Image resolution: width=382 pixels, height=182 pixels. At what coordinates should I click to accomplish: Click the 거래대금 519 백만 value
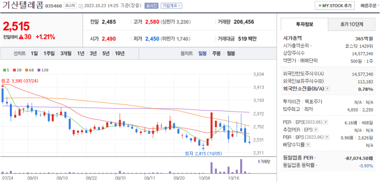click(247, 38)
